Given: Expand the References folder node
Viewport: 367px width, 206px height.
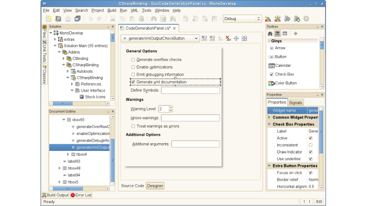Looking at the screenshot, I should (72, 84).
